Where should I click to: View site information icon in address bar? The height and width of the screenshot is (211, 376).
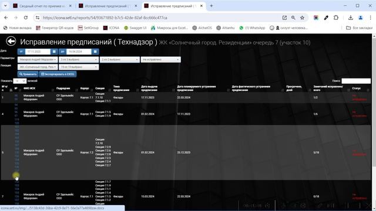click(x=38, y=18)
